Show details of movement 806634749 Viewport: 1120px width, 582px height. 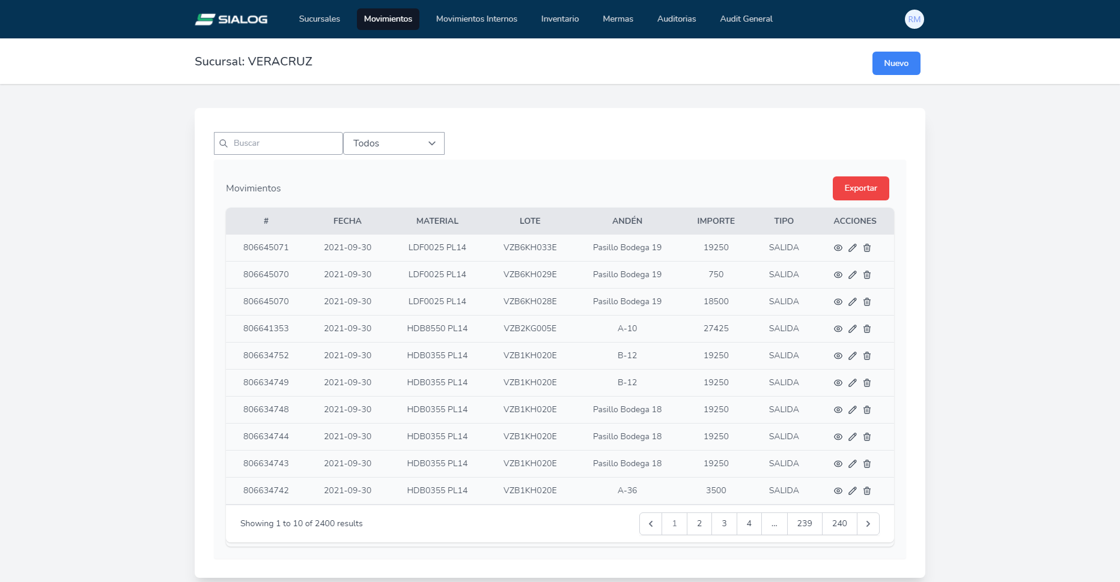838,383
